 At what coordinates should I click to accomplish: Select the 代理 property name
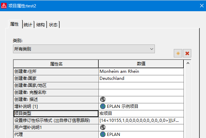click(56, 134)
